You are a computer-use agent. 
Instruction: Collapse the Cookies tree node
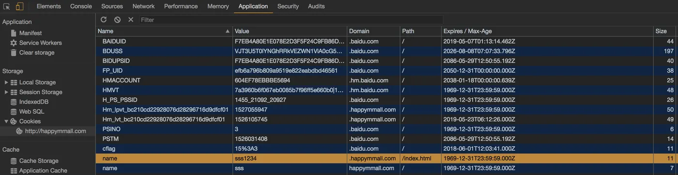tap(6, 121)
